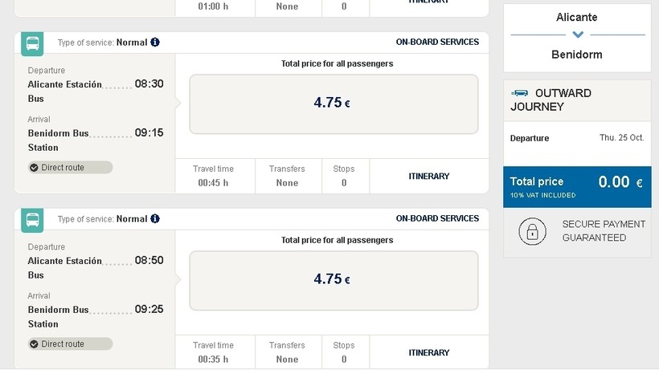View itinerary for the 08:30 bus
Viewport: 659px width, 374px height.
point(428,177)
